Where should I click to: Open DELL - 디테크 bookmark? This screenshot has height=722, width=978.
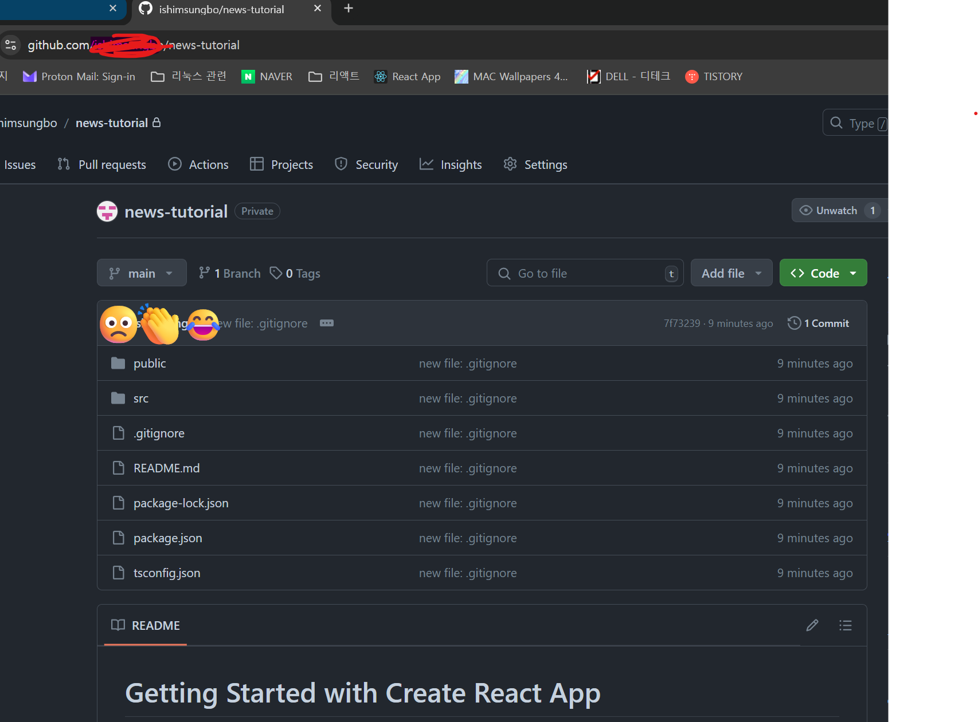pos(629,77)
